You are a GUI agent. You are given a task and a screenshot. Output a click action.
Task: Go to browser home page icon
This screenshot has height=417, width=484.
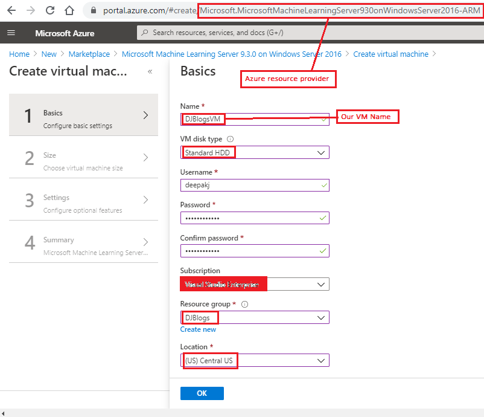(69, 10)
